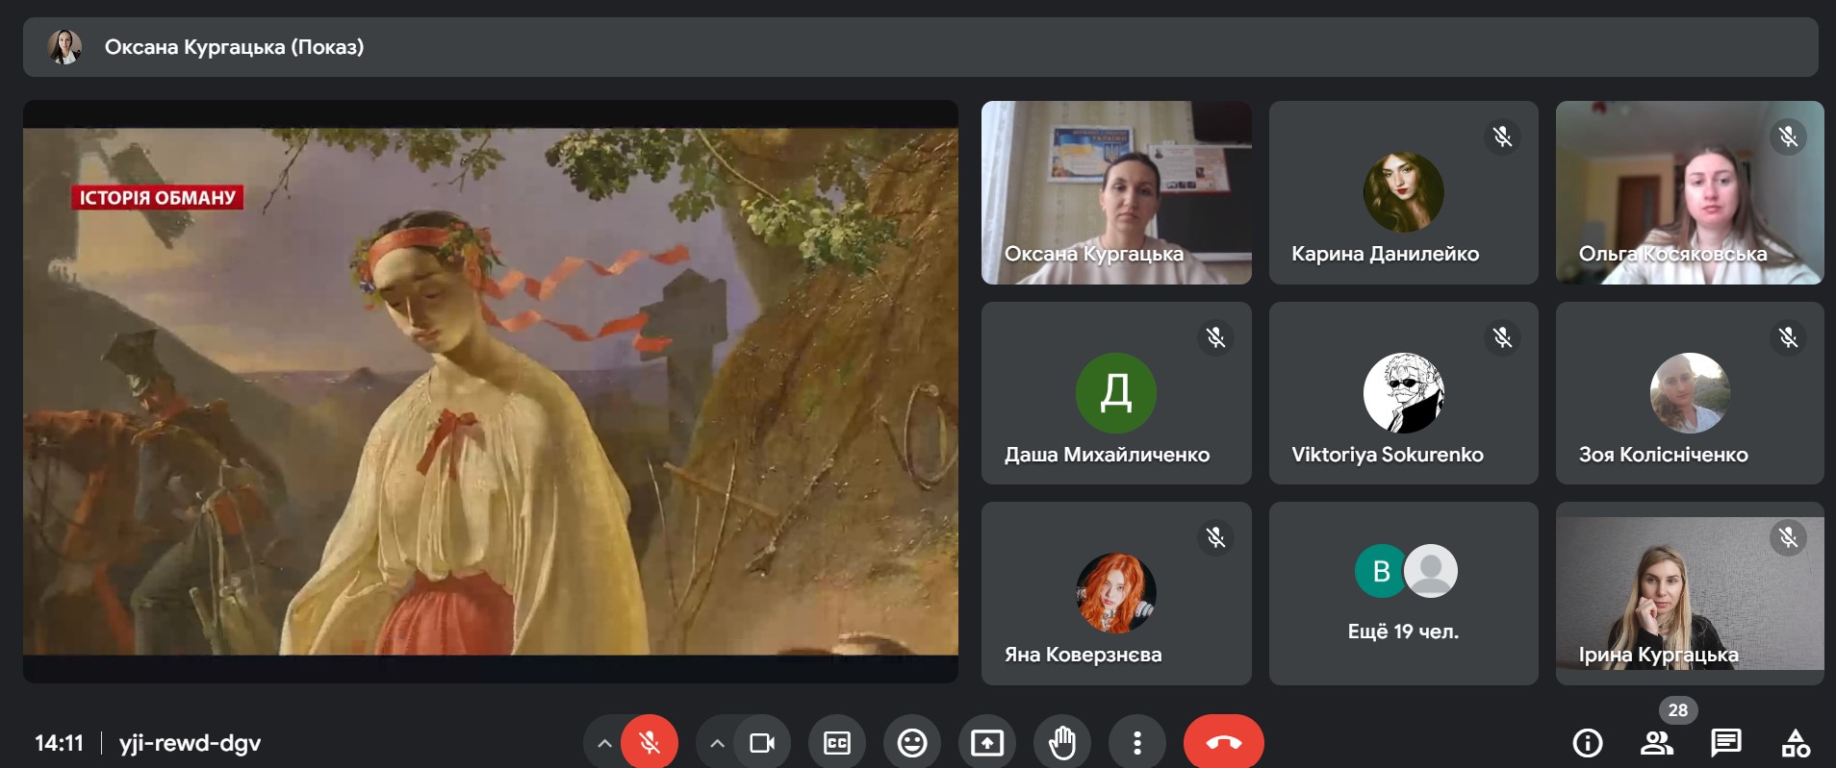Open the emoji reactions button

coord(912,743)
